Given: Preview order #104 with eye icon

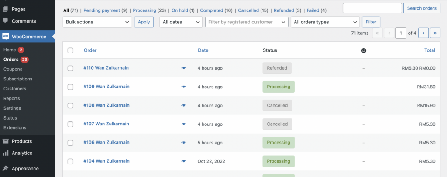Looking at the screenshot, I should pyautogui.click(x=184, y=161).
